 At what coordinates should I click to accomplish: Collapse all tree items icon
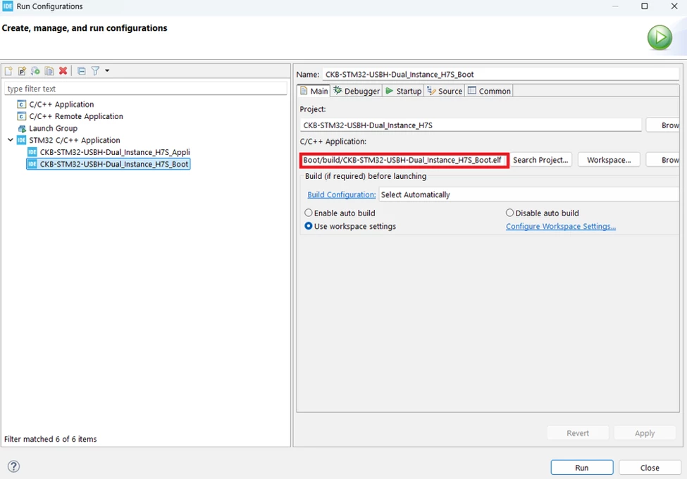pyautogui.click(x=82, y=71)
